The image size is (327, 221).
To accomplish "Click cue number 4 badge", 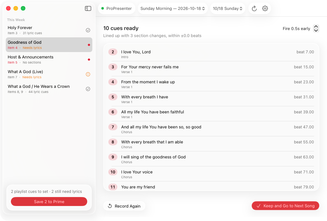I will click(x=113, y=82).
